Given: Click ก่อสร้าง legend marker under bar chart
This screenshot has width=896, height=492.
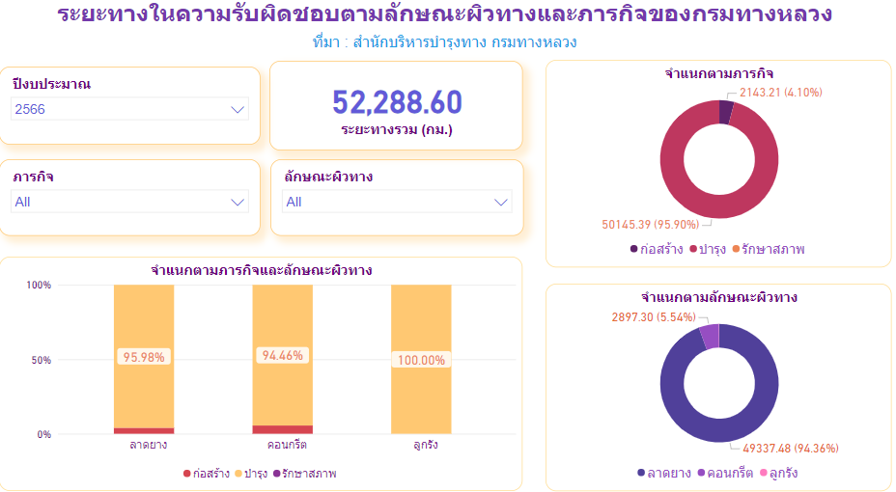Looking at the screenshot, I should (x=186, y=474).
